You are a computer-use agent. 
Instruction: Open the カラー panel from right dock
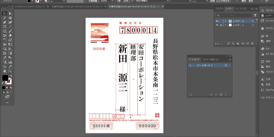tap(268, 49)
